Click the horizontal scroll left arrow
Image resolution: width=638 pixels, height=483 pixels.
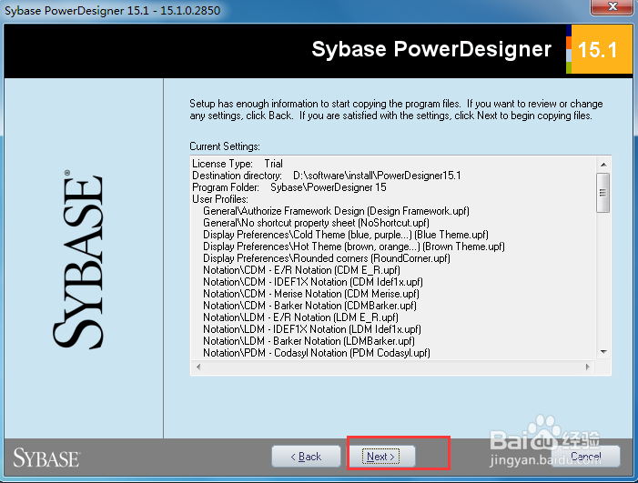(198, 367)
